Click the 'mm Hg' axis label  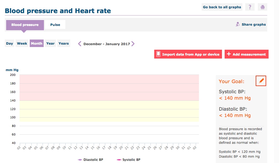12,70
